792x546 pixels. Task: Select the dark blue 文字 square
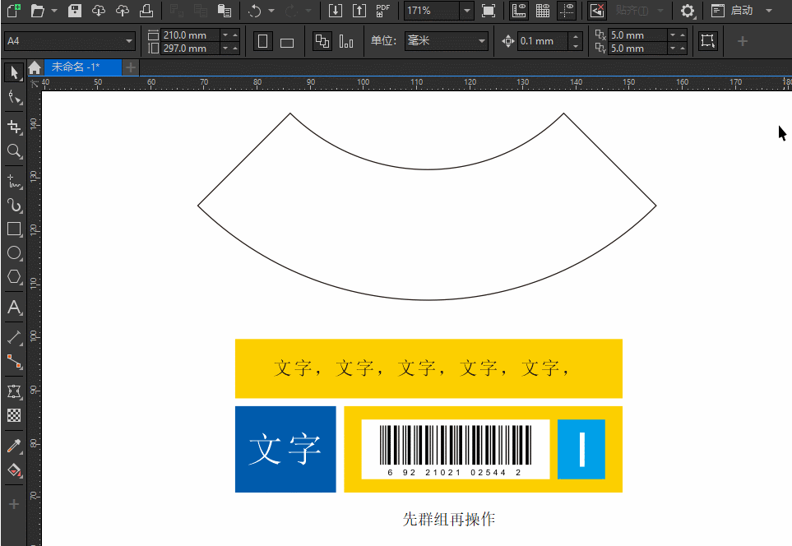click(285, 449)
